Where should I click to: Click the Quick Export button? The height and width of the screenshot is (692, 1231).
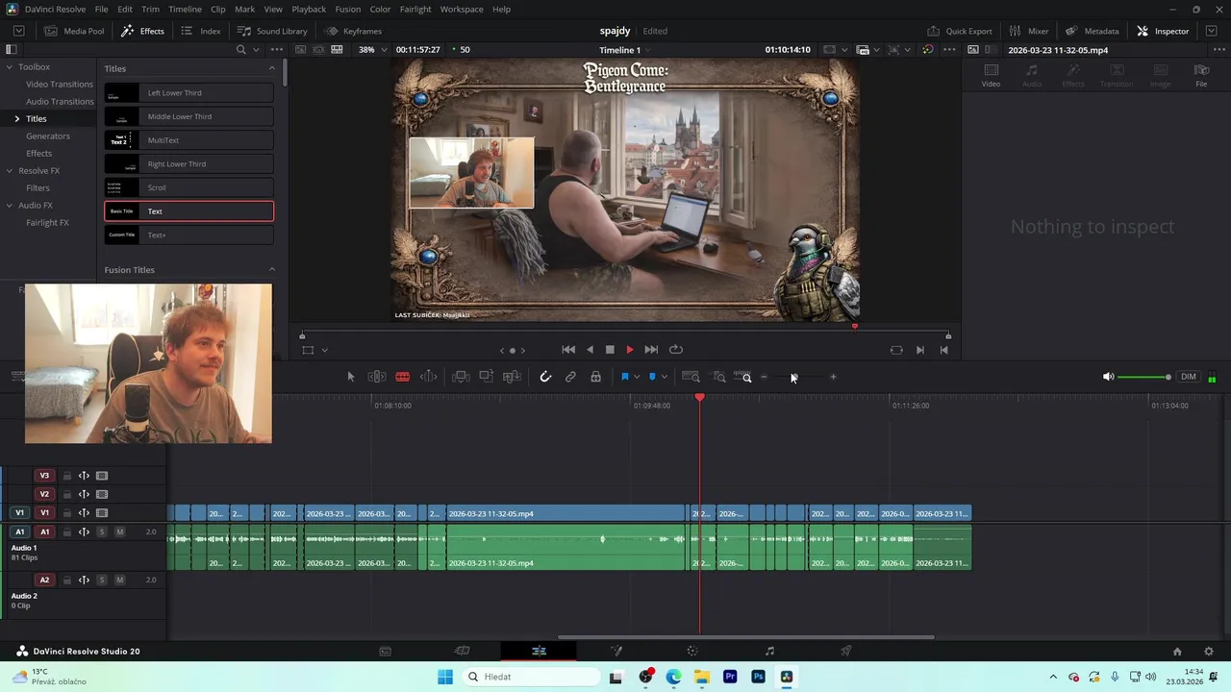tap(959, 31)
